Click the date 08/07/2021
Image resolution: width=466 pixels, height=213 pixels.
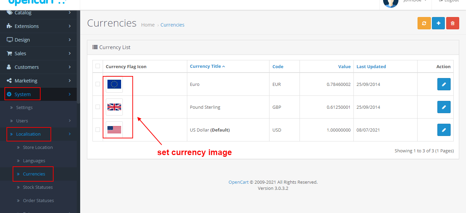coord(368,130)
